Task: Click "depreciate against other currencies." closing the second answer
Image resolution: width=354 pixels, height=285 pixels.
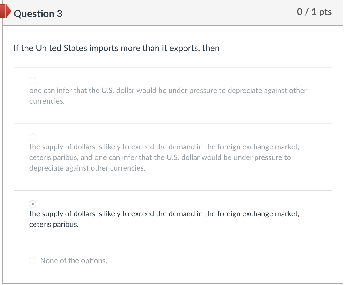Action: 87,168
